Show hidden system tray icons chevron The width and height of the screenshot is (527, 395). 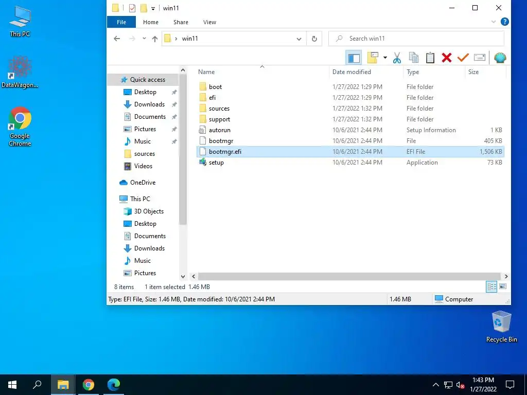point(435,385)
